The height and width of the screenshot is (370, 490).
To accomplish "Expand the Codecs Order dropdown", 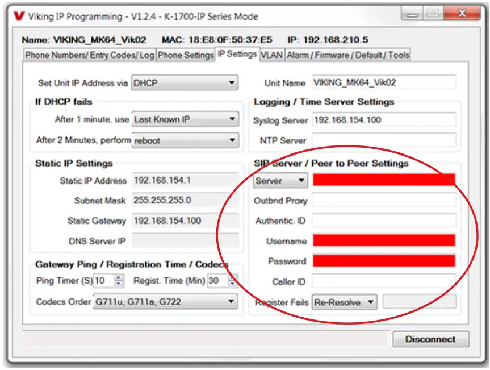I will (x=165, y=301).
